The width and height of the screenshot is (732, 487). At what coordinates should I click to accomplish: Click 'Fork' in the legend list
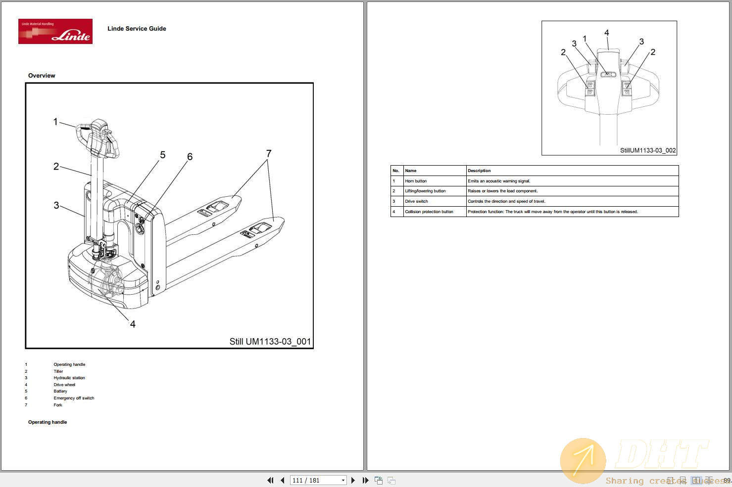[x=58, y=405]
